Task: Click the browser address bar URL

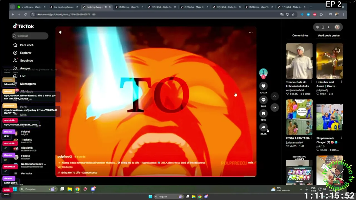Action: tap(66, 14)
